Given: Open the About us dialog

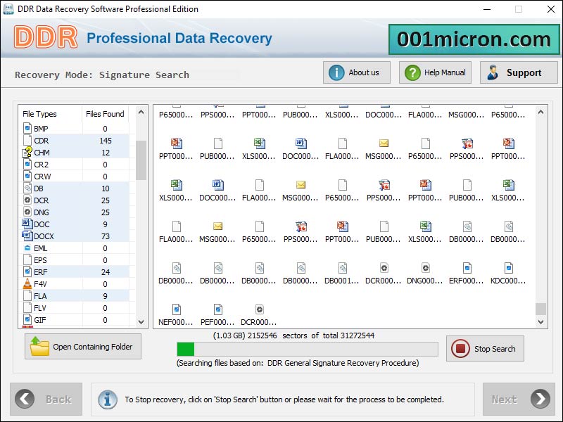Looking at the screenshot, I should tap(356, 72).
